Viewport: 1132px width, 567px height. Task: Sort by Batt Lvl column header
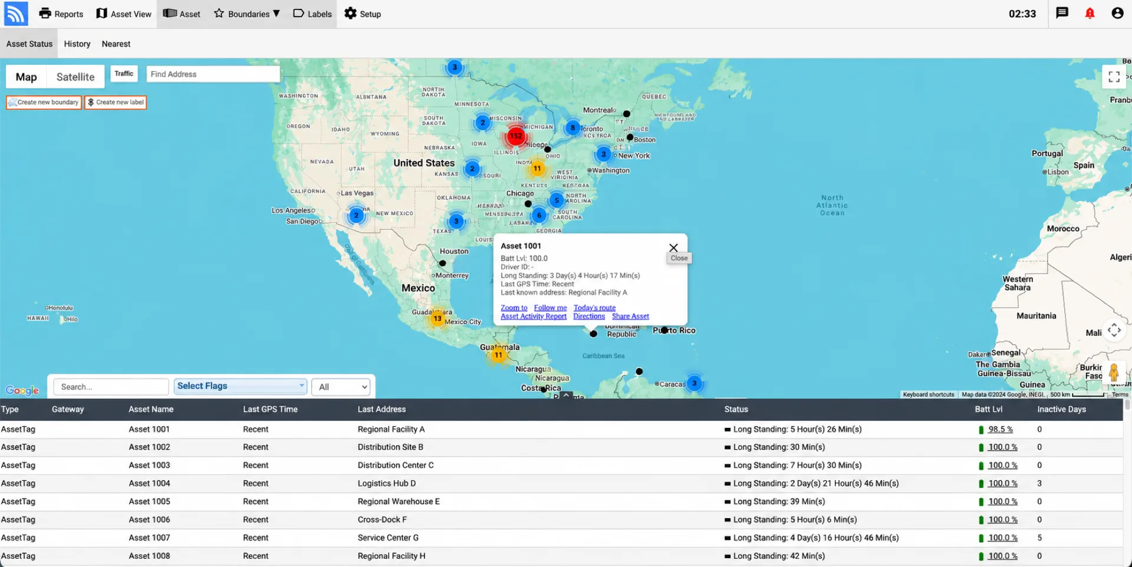[989, 409]
